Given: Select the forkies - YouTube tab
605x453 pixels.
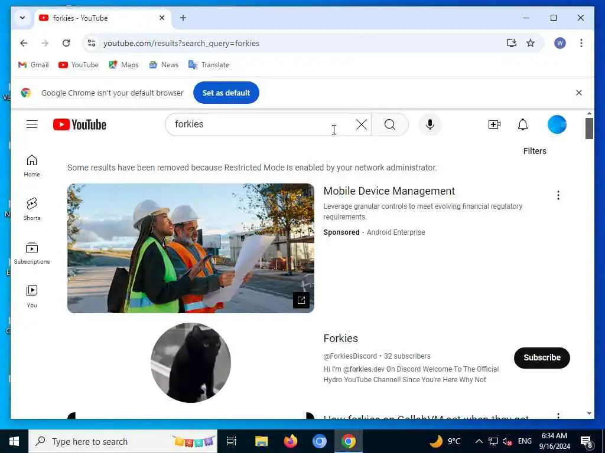Looking at the screenshot, I should point(102,18).
